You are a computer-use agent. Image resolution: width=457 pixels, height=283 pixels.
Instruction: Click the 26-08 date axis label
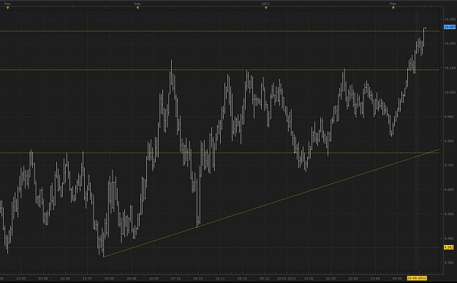point(132,279)
